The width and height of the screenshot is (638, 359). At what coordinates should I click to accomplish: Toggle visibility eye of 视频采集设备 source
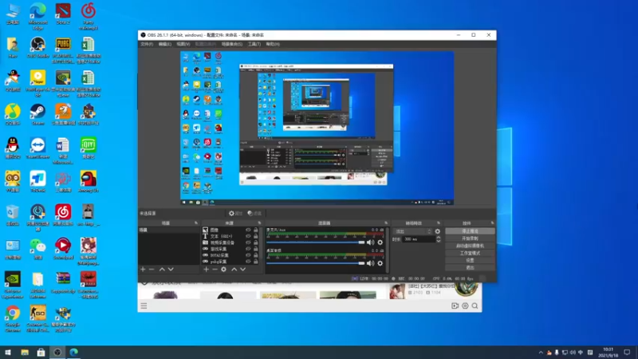248,243
